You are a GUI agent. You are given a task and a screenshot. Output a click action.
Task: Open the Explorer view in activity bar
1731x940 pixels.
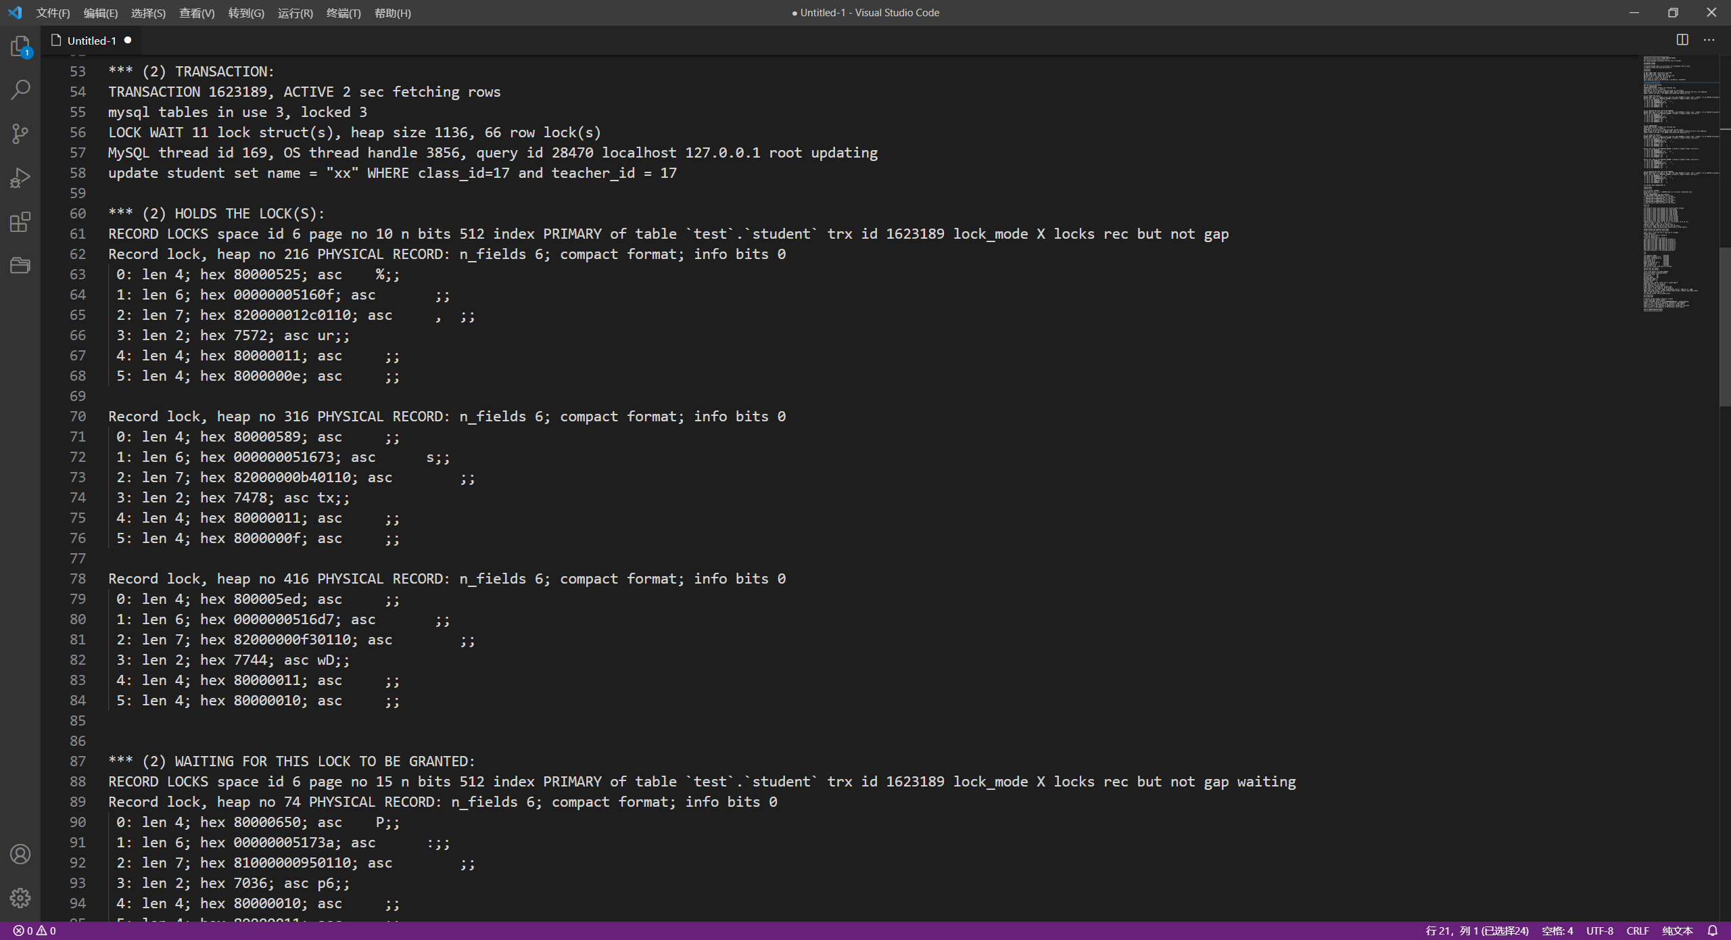click(20, 46)
